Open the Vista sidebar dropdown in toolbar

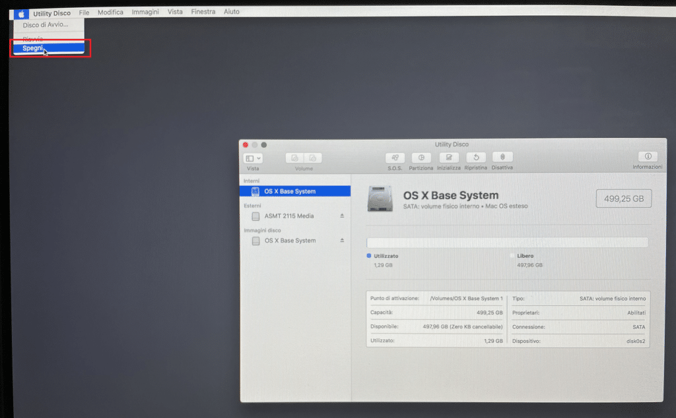253,158
